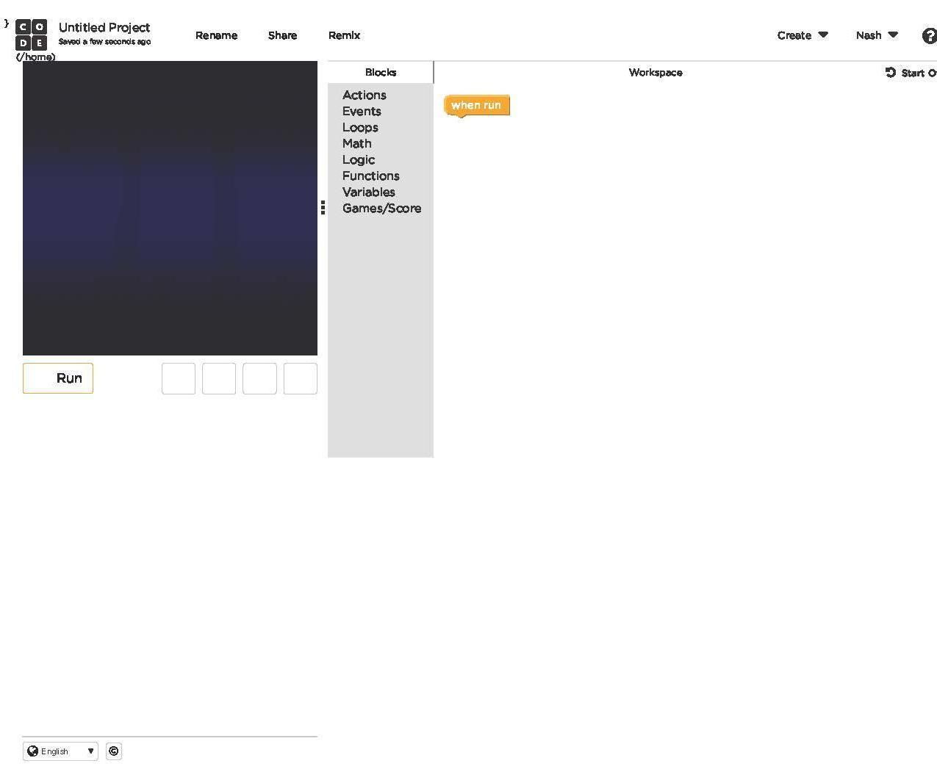Click the second empty arrow pad button
The width and height of the screenshot is (937, 780).
pos(219,378)
